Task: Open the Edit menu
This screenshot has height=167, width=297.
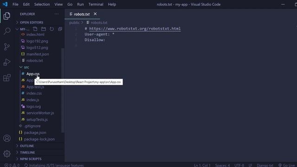Action: pyautogui.click(x=26, y=4)
